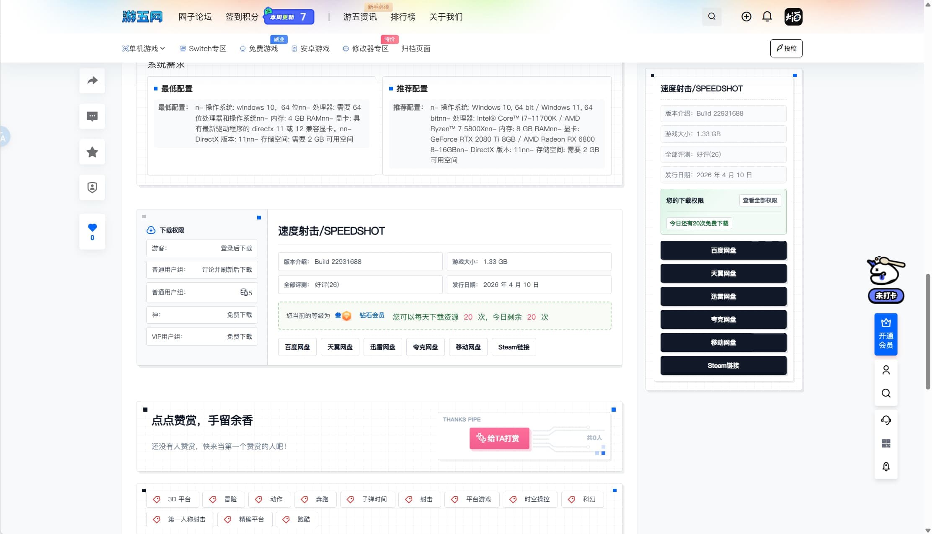Screen dimensions: 932x534
Task: Click the white 天翼网盘 download button
Action: [x=340, y=347]
